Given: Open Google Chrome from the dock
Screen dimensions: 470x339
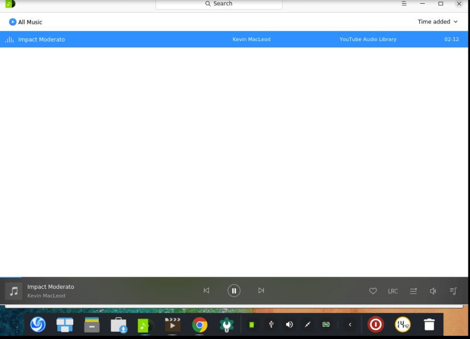Looking at the screenshot, I should (200, 325).
